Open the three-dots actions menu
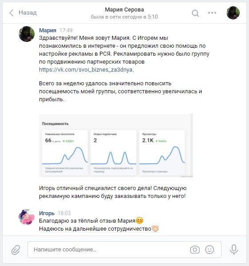The image size is (249, 266). click(x=212, y=13)
